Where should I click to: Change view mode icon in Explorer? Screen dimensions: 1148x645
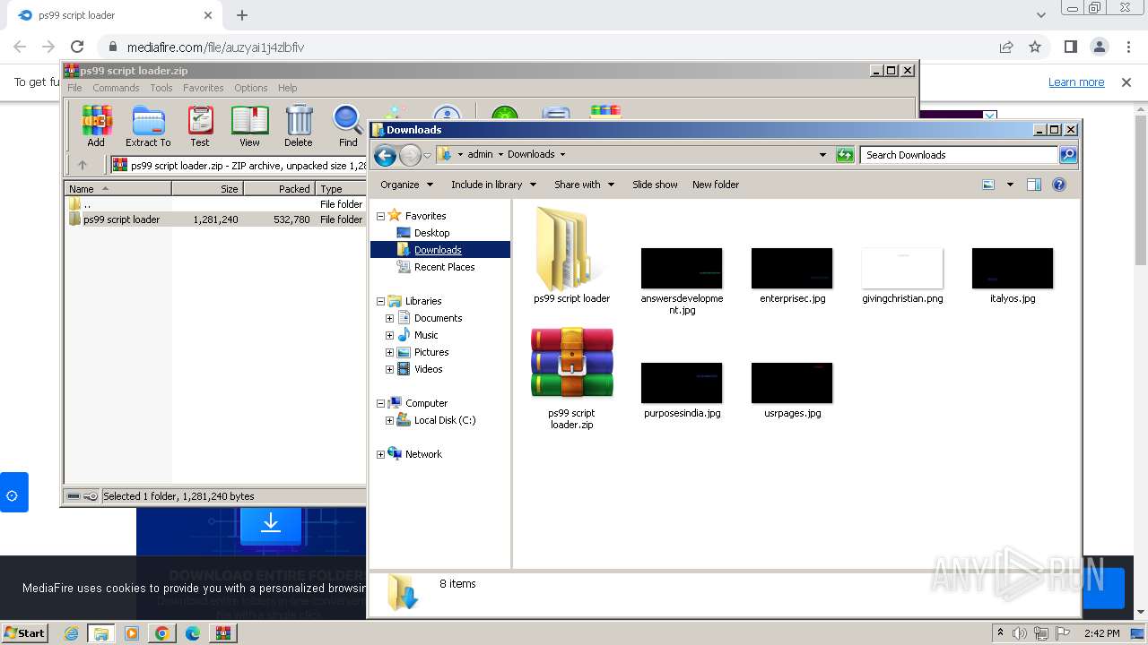pyautogui.click(x=988, y=185)
